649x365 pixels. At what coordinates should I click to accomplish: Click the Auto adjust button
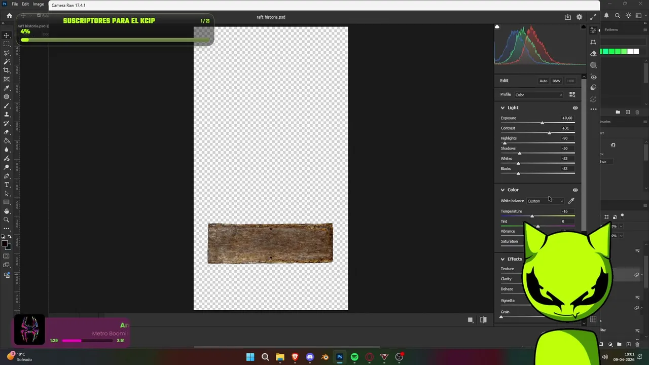pyautogui.click(x=543, y=81)
